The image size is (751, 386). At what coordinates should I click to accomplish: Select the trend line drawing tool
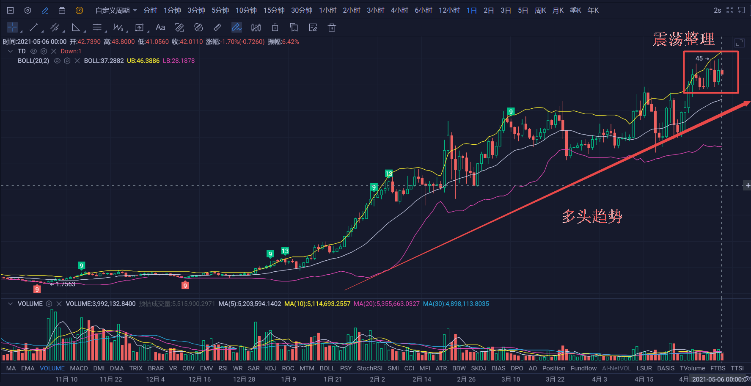pyautogui.click(x=34, y=28)
